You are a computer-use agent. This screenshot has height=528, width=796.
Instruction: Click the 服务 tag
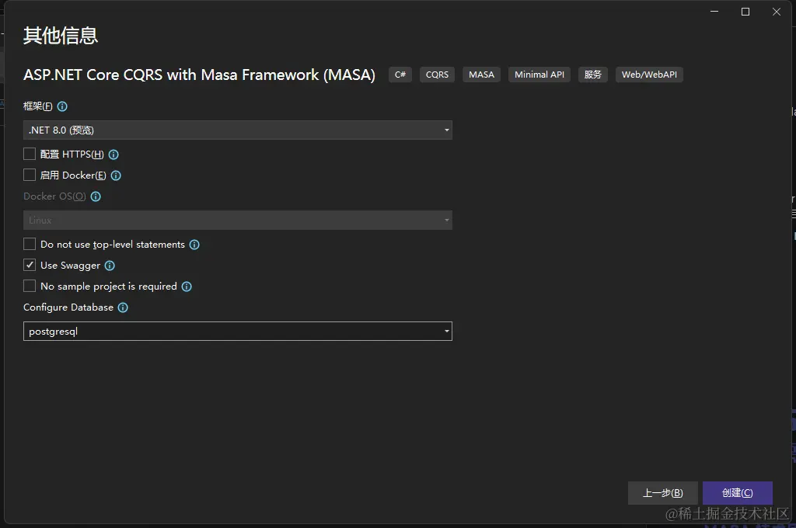click(592, 75)
